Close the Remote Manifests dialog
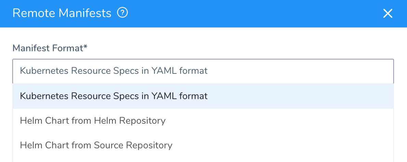This screenshot has height=162, width=407. tap(388, 13)
